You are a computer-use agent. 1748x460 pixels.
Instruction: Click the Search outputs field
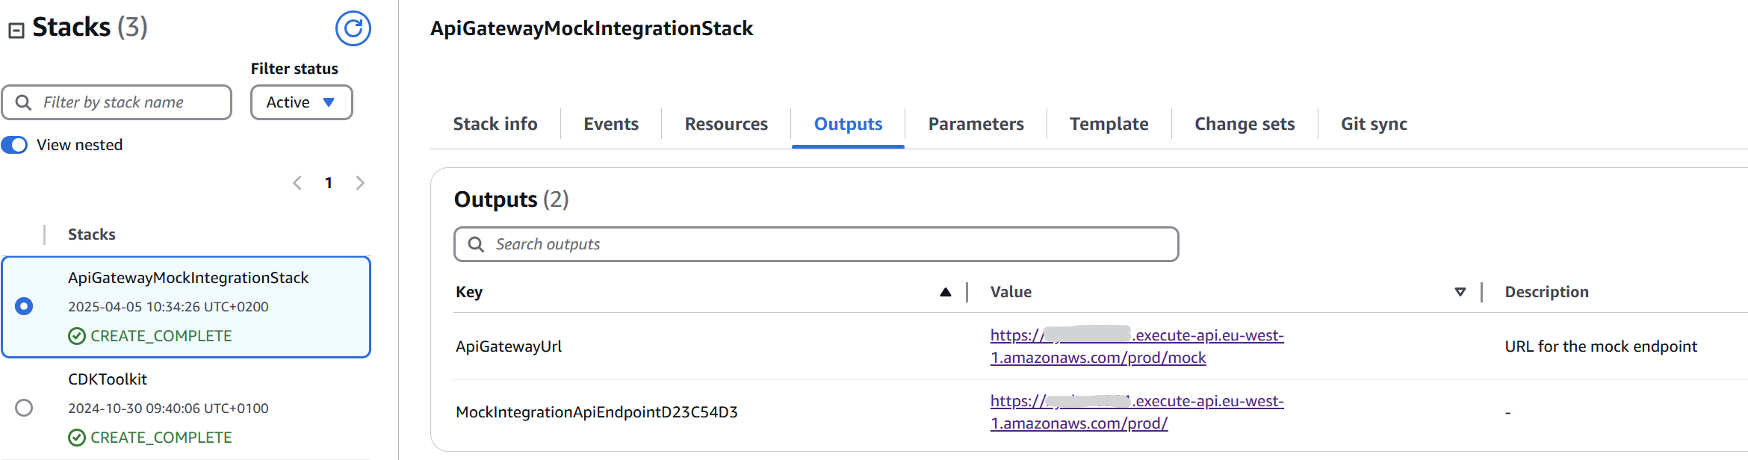click(816, 244)
